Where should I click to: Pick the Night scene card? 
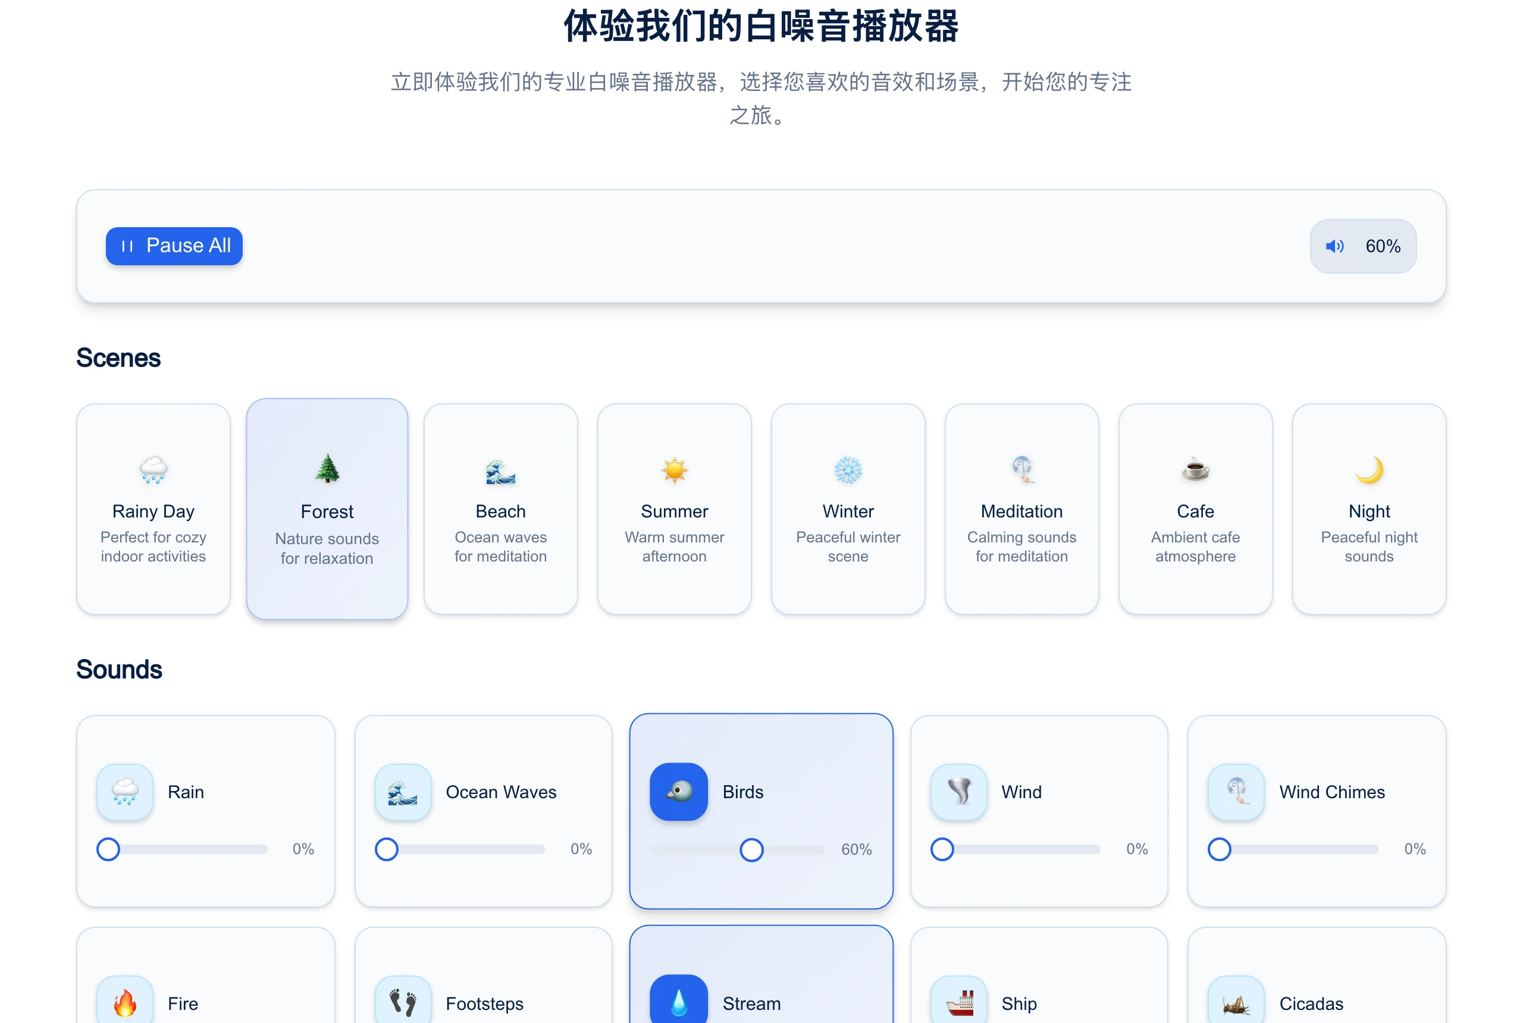(1369, 509)
